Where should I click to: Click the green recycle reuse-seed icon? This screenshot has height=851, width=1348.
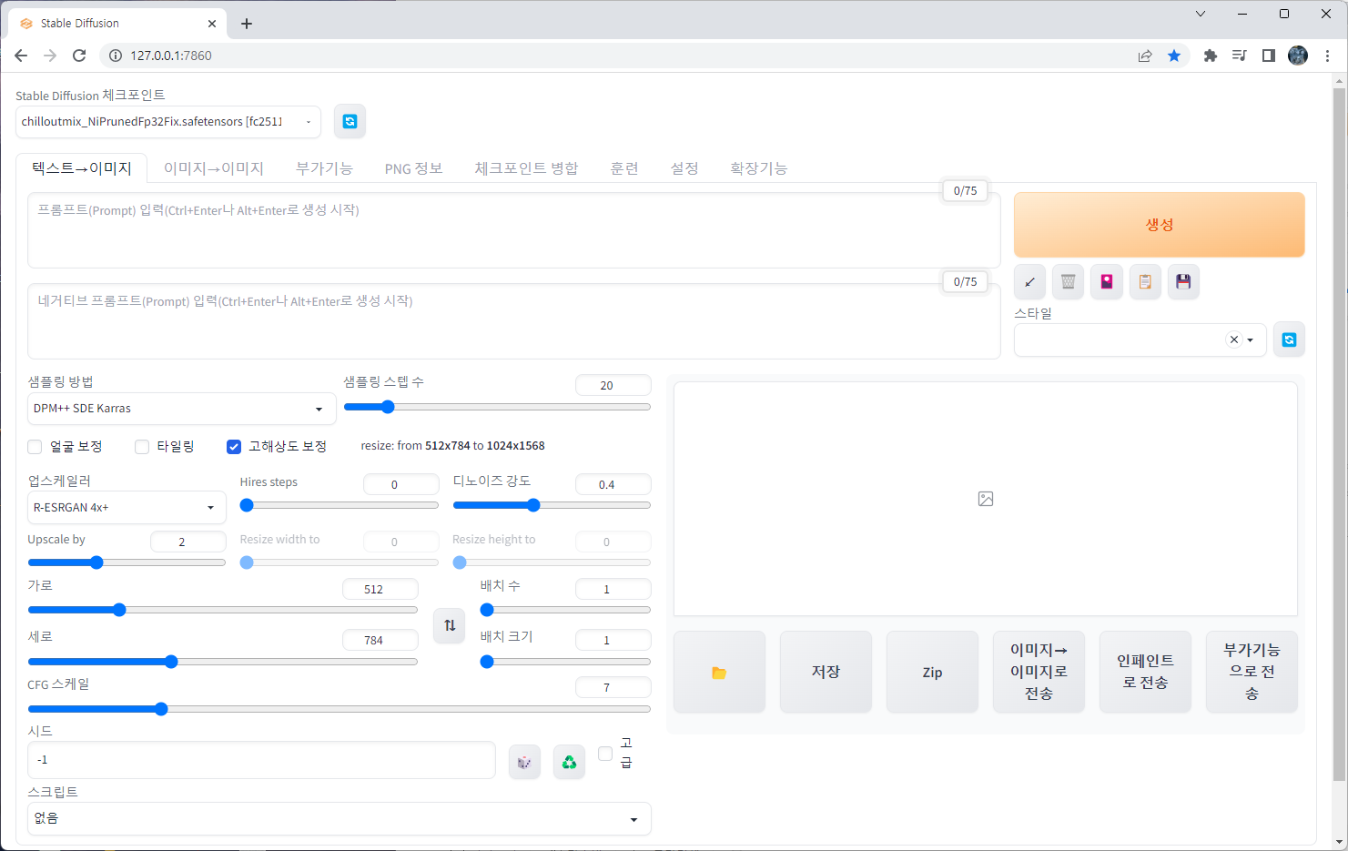click(x=569, y=762)
